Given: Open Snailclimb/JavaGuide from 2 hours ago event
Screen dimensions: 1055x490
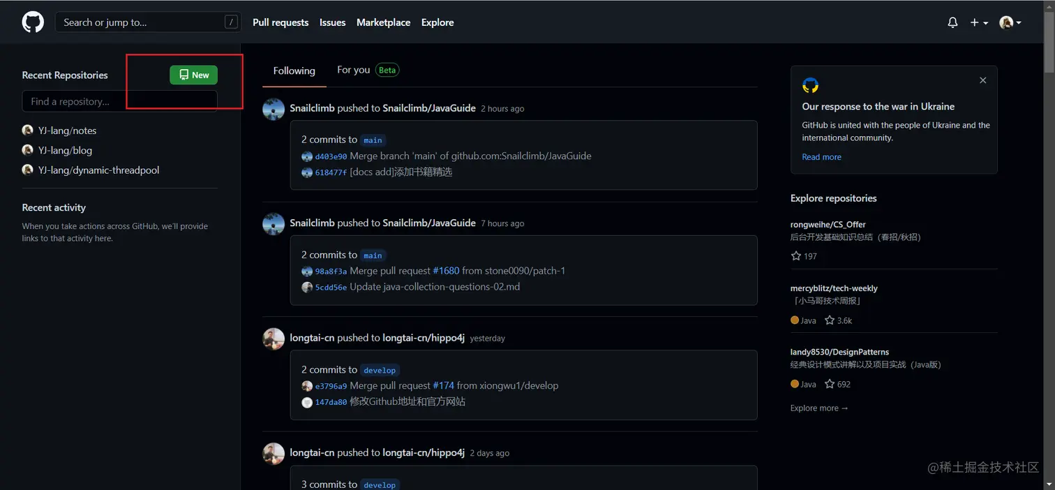Looking at the screenshot, I should [429, 108].
